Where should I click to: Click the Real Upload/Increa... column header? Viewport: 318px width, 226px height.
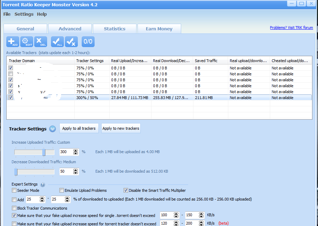(130, 61)
